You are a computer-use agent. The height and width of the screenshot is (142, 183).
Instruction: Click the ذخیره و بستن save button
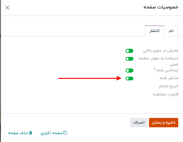coord(164,123)
